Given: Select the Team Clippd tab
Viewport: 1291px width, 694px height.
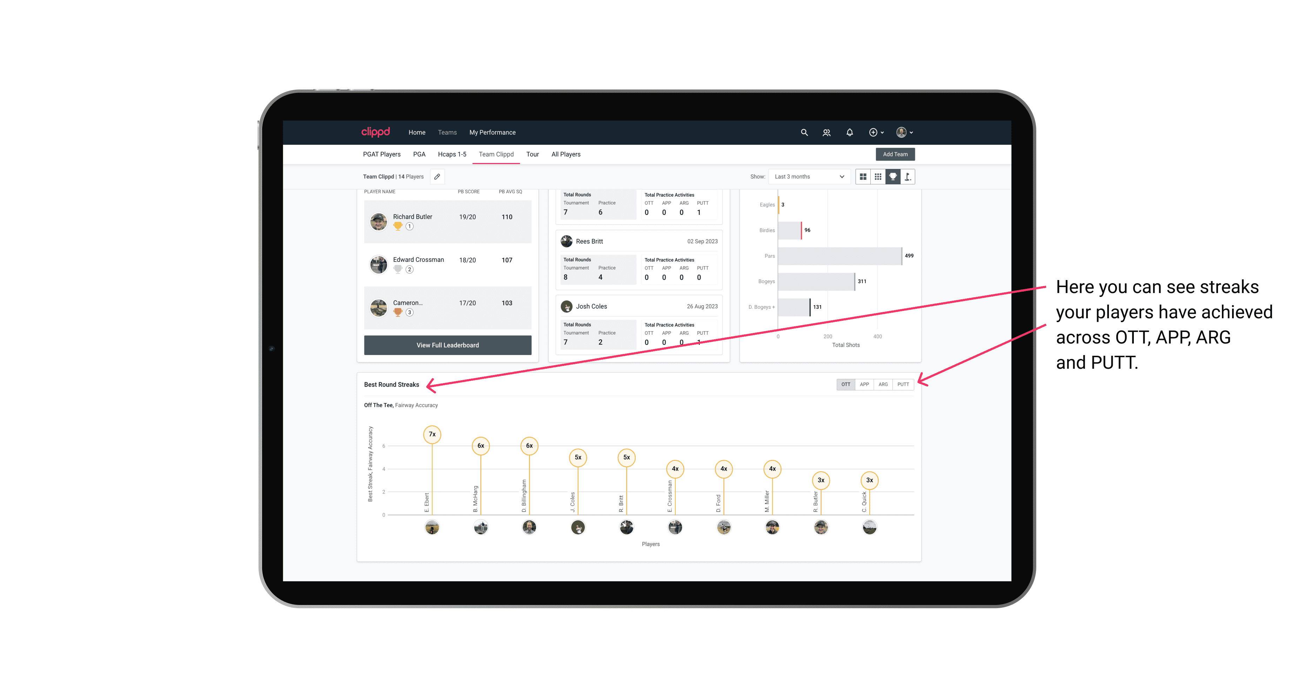Looking at the screenshot, I should pyautogui.click(x=496, y=155).
